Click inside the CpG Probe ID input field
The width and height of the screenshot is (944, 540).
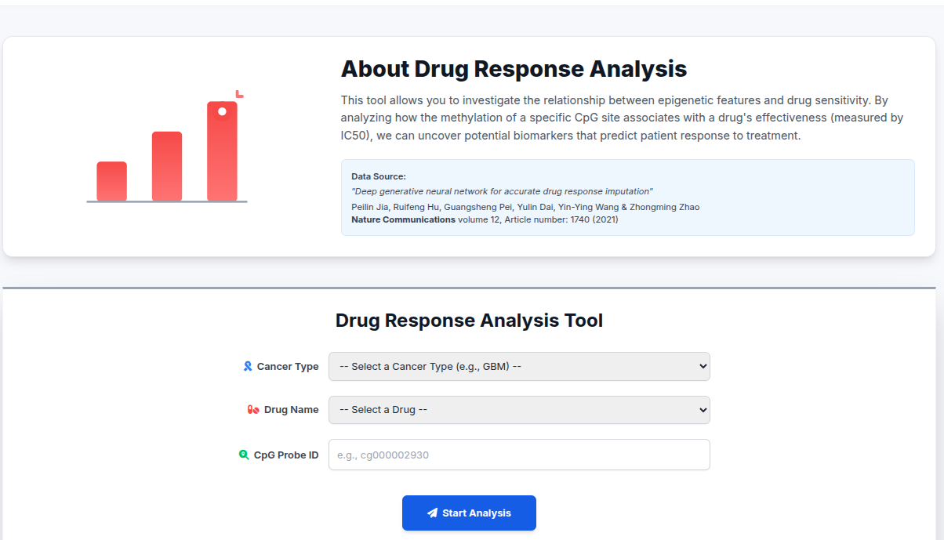[519, 455]
